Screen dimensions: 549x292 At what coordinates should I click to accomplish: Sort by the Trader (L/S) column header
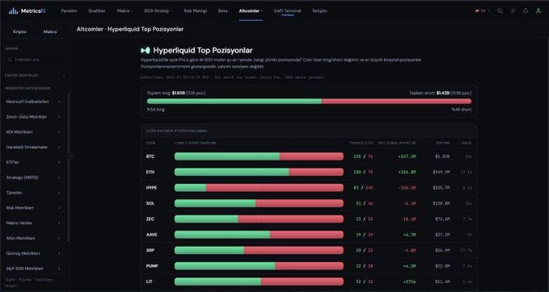point(361,144)
